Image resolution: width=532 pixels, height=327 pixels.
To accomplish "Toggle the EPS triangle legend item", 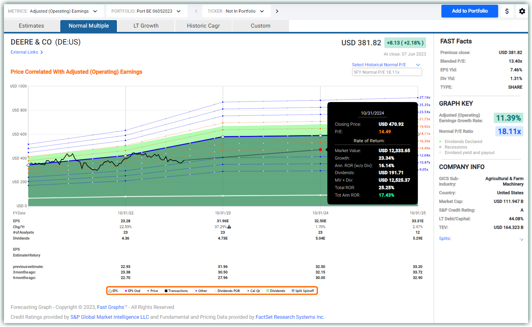I will click(113, 291).
